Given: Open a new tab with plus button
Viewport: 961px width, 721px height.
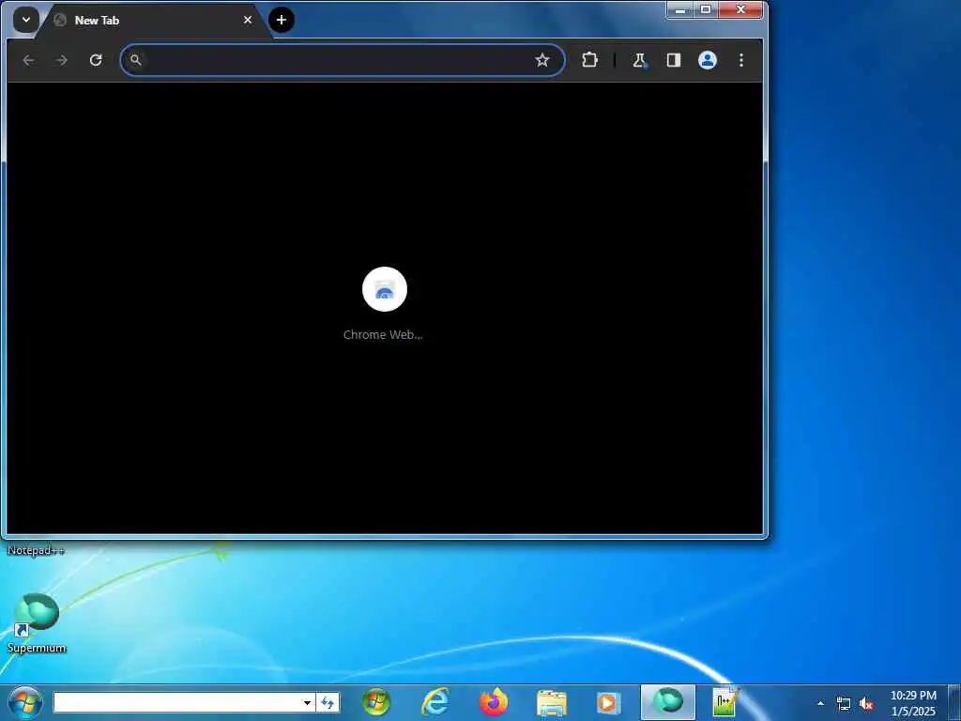Looking at the screenshot, I should click(282, 20).
